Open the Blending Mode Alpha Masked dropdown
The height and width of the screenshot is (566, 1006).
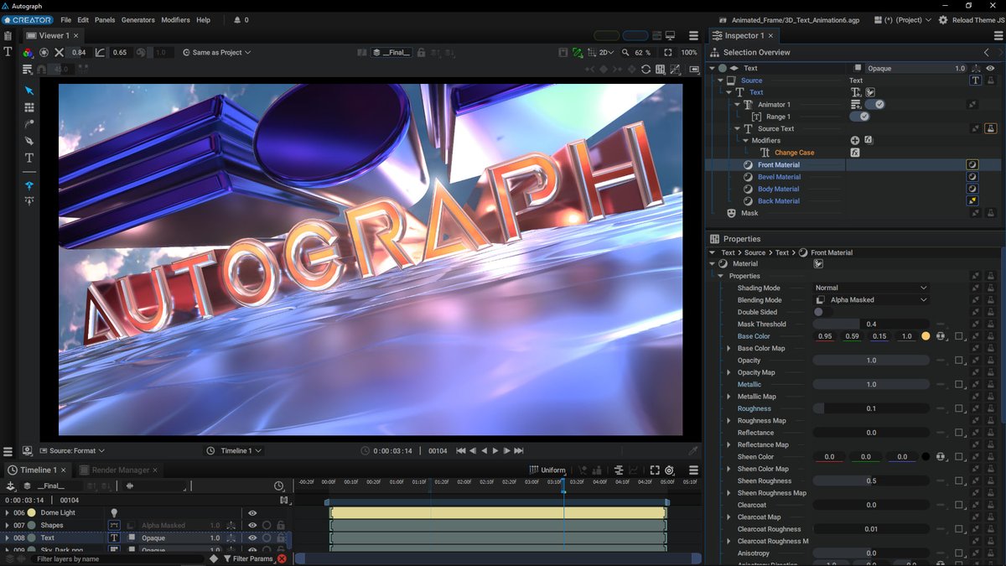871,300
